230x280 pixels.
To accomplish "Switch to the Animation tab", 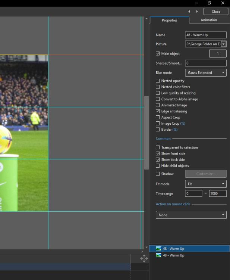I will 208,20.
